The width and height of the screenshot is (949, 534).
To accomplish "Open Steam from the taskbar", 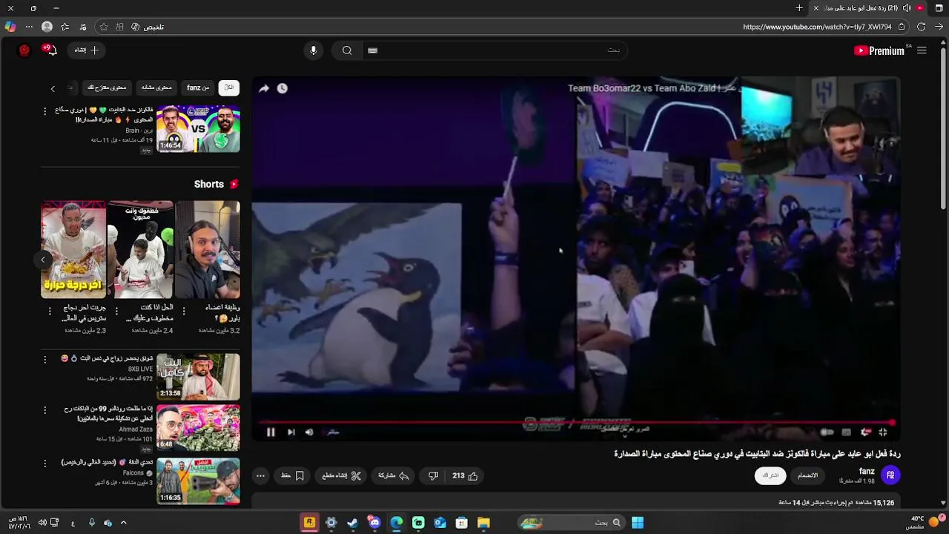I will pyautogui.click(x=353, y=523).
